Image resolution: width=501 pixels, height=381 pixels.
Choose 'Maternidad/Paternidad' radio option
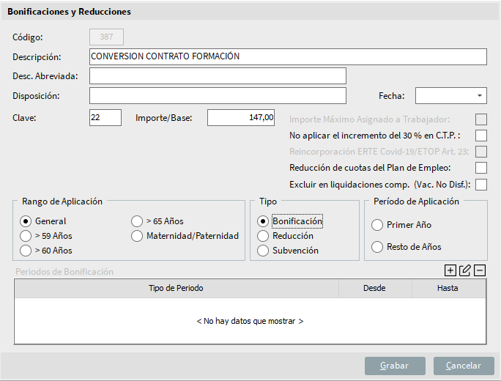(x=137, y=236)
